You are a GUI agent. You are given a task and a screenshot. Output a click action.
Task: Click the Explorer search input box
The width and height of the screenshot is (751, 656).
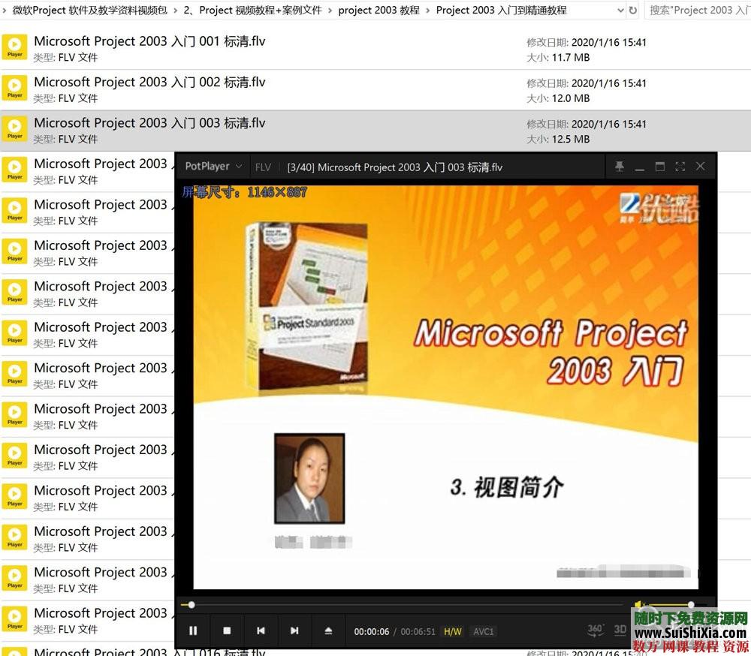click(x=698, y=10)
